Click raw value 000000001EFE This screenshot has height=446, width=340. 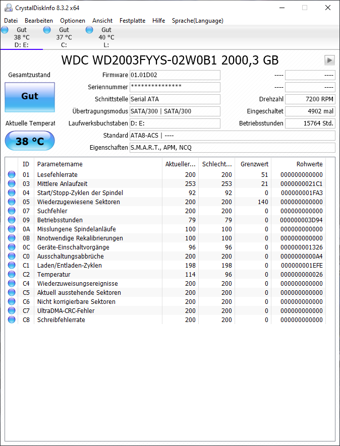click(x=302, y=266)
